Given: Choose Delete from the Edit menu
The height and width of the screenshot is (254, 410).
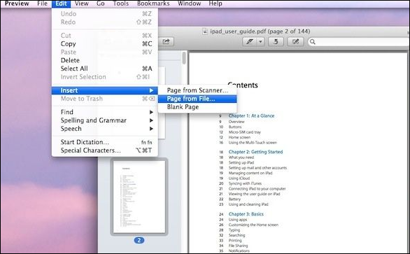Looking at the screenshot, I should pyautogui.click(x=104, y=60).
